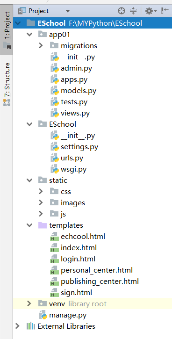Select __init__.py under app01
172x339 pixels.
pyautogui.click(x=78, y=57)
